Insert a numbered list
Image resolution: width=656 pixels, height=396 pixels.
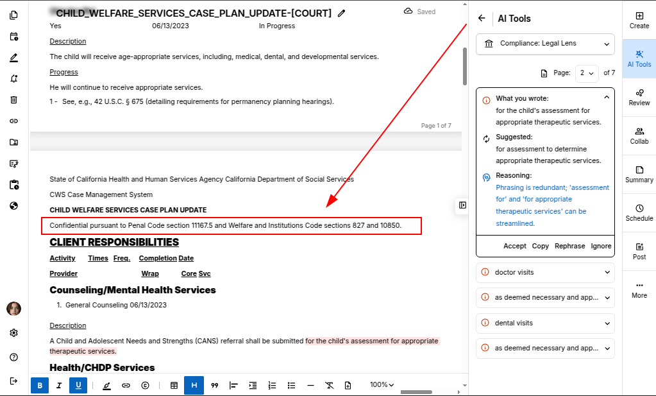[x=272, y=385]
